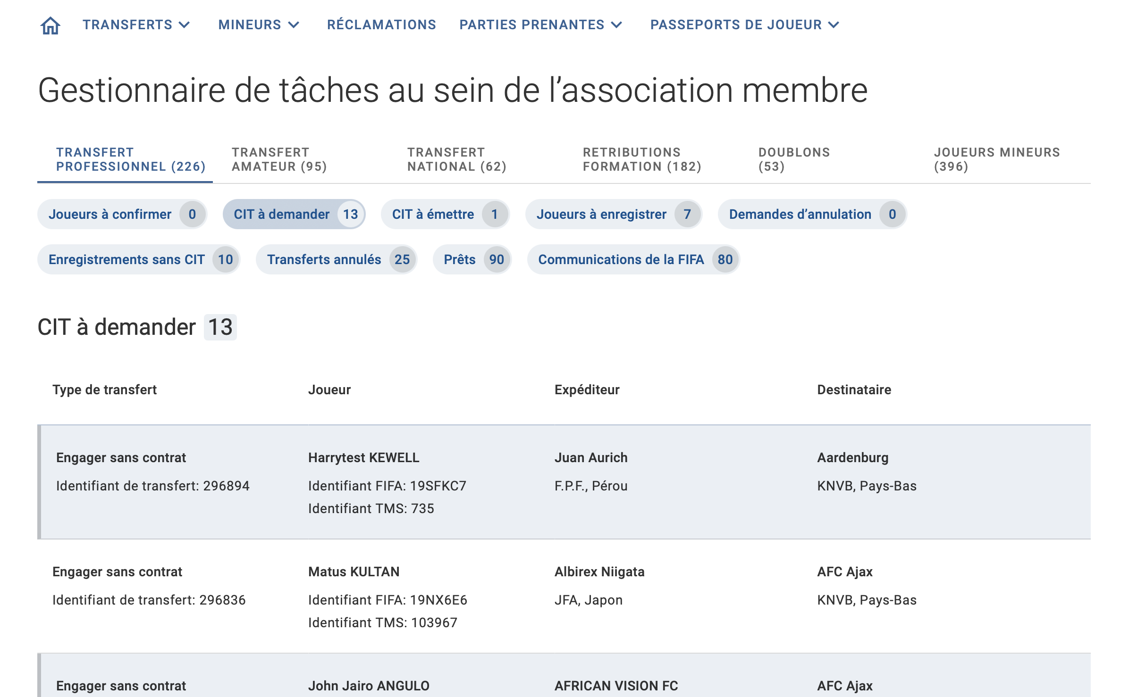
Task: Switch to the Transfert National (62) tab
Action: 476,159
